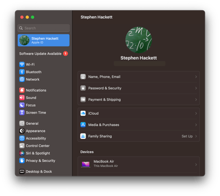The width and height of the screenshot is (220, 196).
Task: Open the General gear icon
Action: pyautogui.click(x=22, y=123)
